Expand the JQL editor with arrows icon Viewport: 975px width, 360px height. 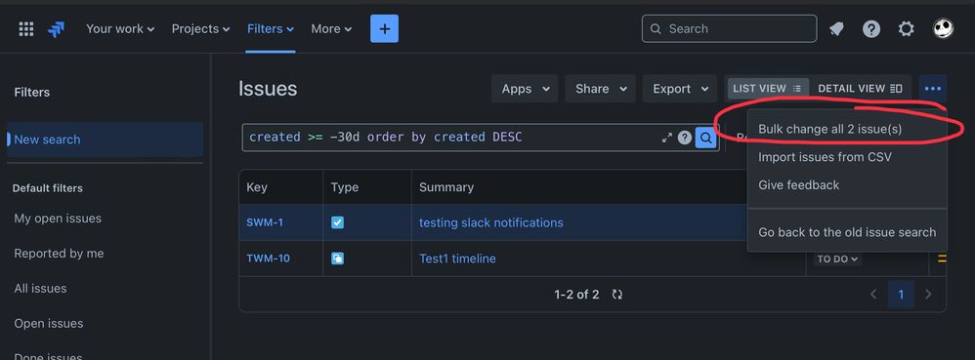[666, 138]
